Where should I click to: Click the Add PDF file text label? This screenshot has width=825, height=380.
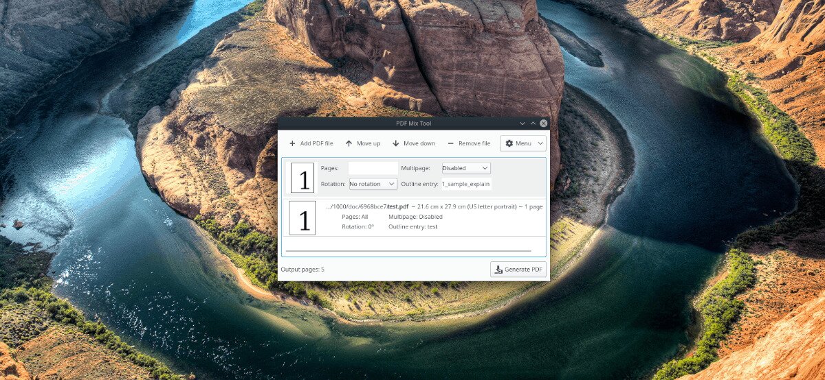click(x=316, y=143)
